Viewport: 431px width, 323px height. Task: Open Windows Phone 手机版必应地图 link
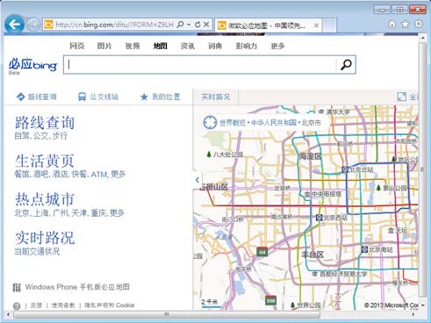point(77,287)
